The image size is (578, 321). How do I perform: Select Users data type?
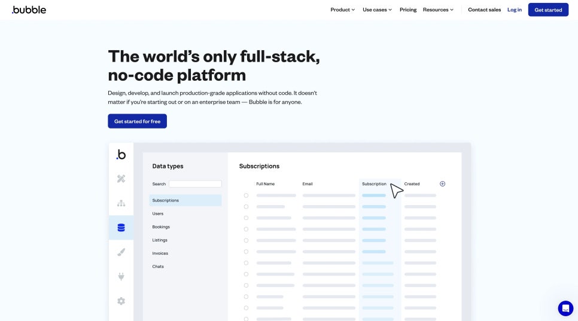point(158,213)
